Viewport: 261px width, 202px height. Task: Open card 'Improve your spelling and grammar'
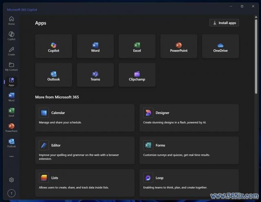[85, 150]
